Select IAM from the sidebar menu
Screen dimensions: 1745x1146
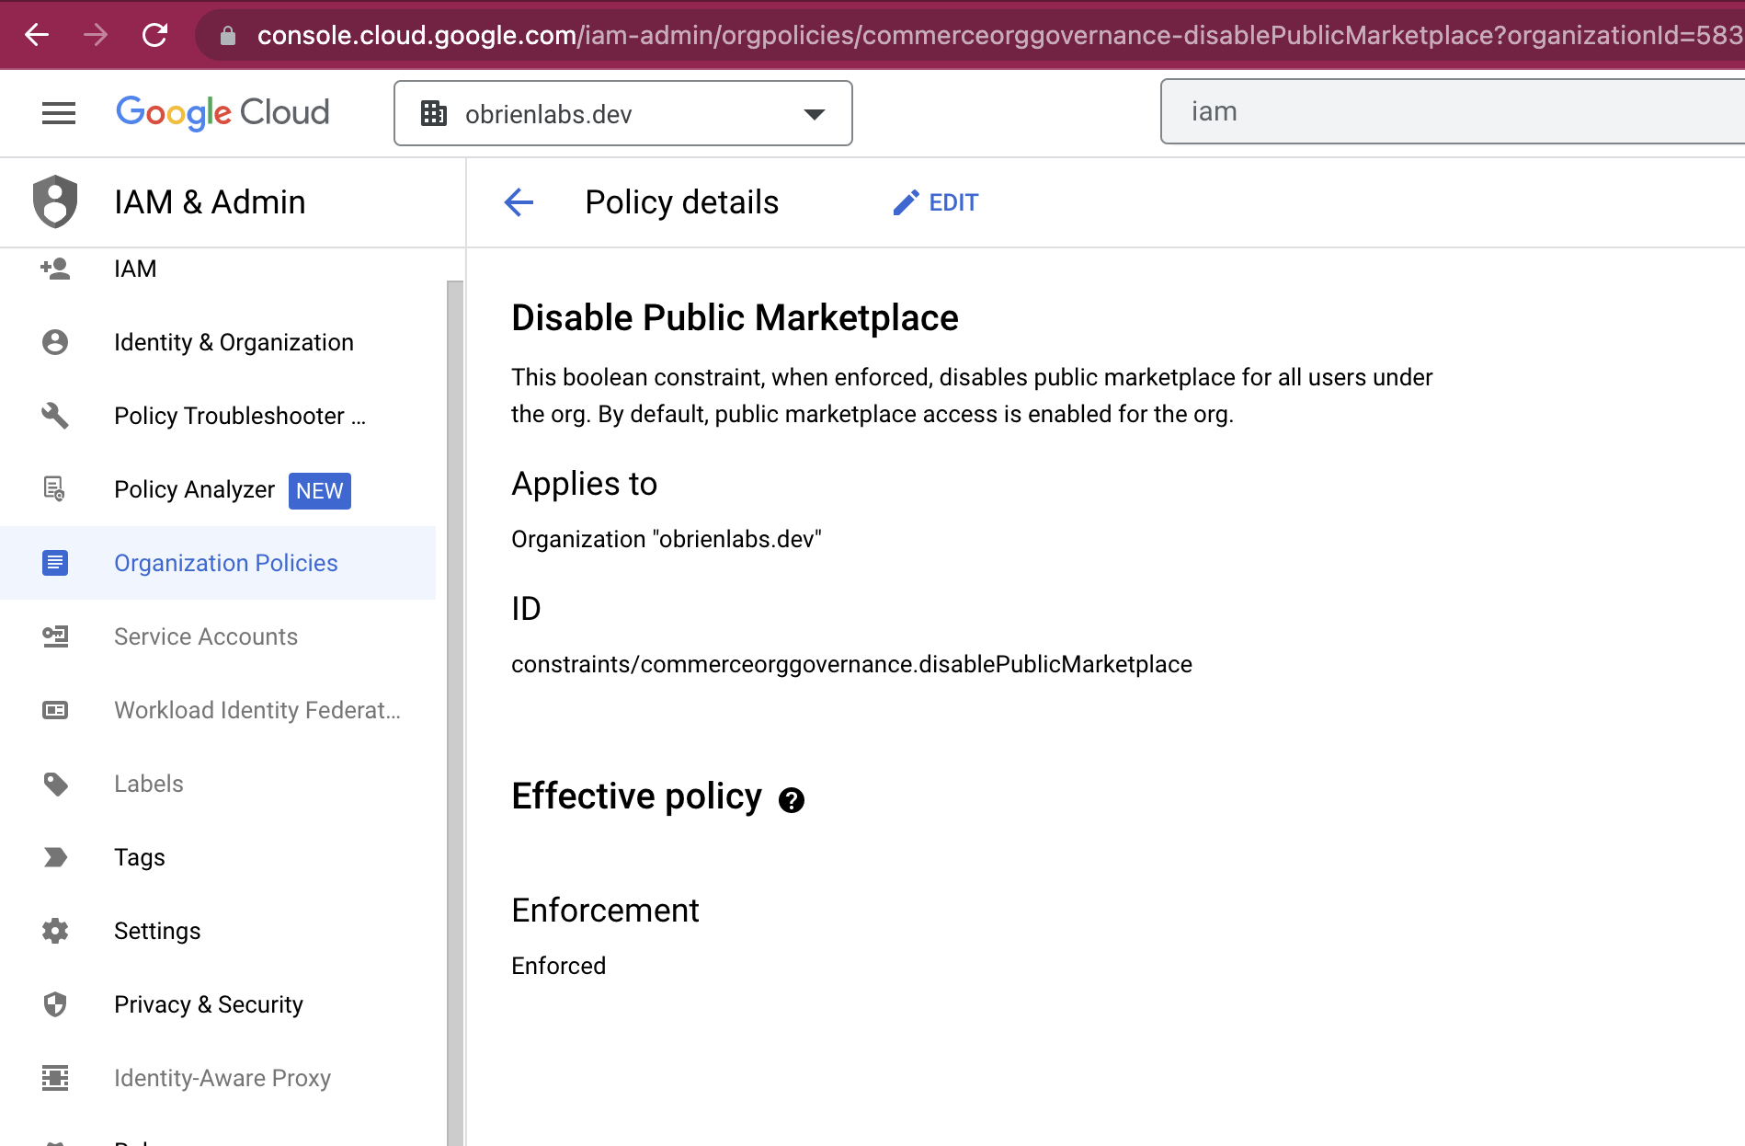click(136, 268)
